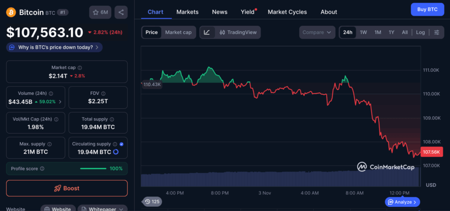
Task: Toggle the Log scale option
Action: point(421,32)
